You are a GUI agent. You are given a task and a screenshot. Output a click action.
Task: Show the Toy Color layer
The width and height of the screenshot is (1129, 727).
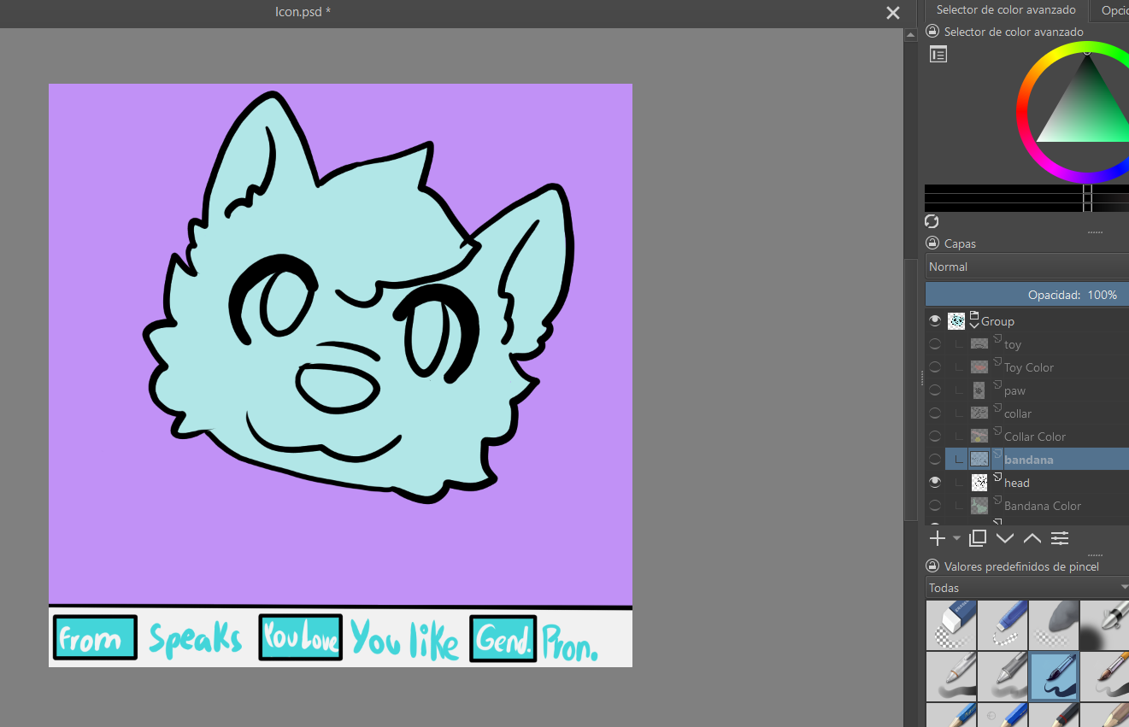[935, 367]
